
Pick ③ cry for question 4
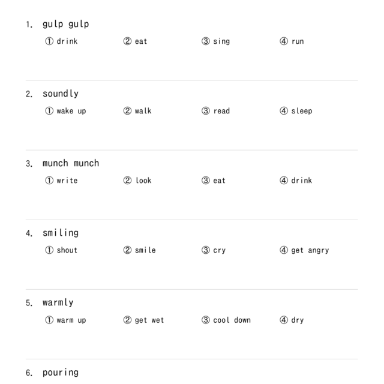(214, 250)
